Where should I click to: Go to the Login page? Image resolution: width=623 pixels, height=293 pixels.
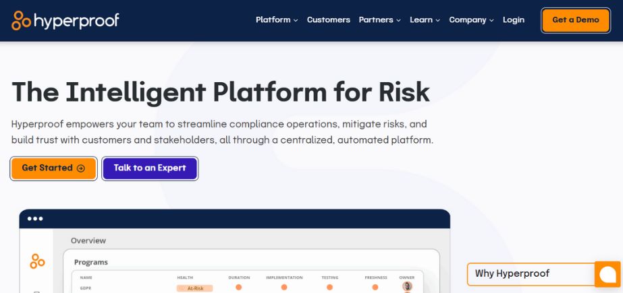[514, 20]
